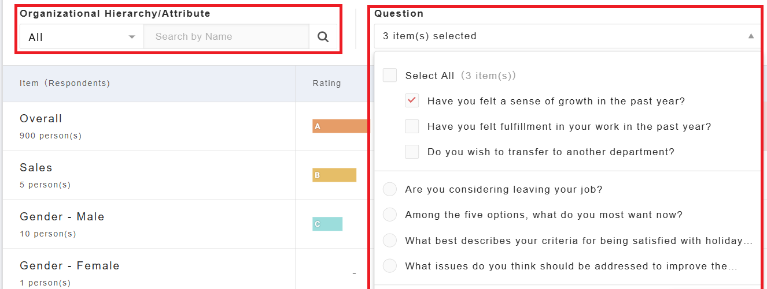The image size is (767, 289).
Task: Click the teal C rating bar
Action: pyautogui.click(x=327, y=224)
